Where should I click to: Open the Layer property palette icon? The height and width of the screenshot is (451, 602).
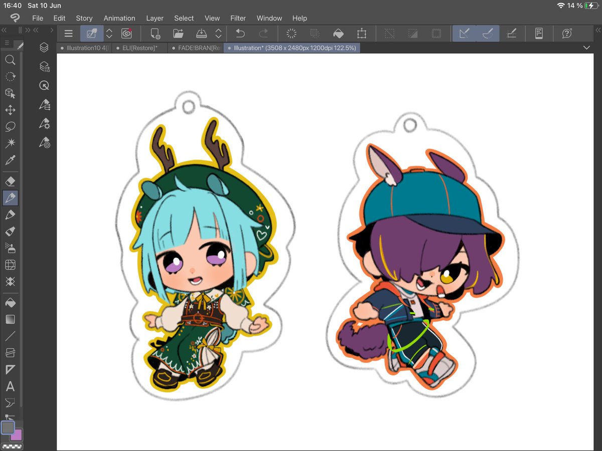44,66
